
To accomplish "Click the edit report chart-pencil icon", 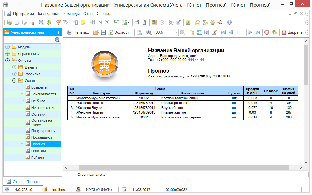I will pyautogui.click(x=214, y=32).
